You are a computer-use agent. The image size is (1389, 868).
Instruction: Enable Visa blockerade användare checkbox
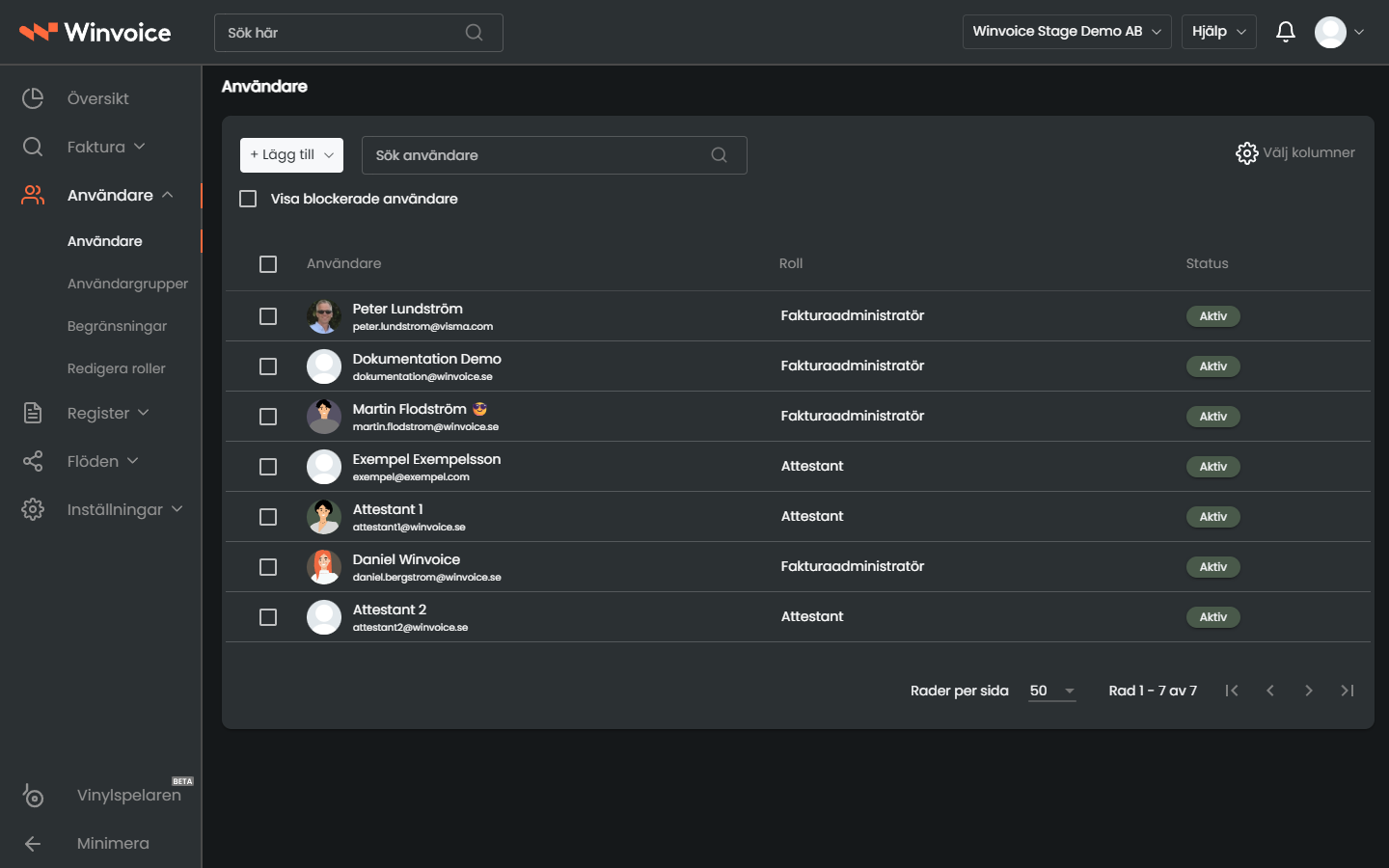(x=248, y=199)
